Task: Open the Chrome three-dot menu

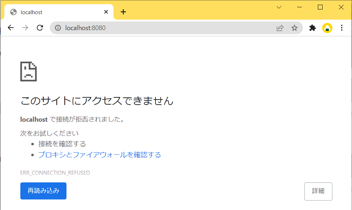Action: [342, 28]
